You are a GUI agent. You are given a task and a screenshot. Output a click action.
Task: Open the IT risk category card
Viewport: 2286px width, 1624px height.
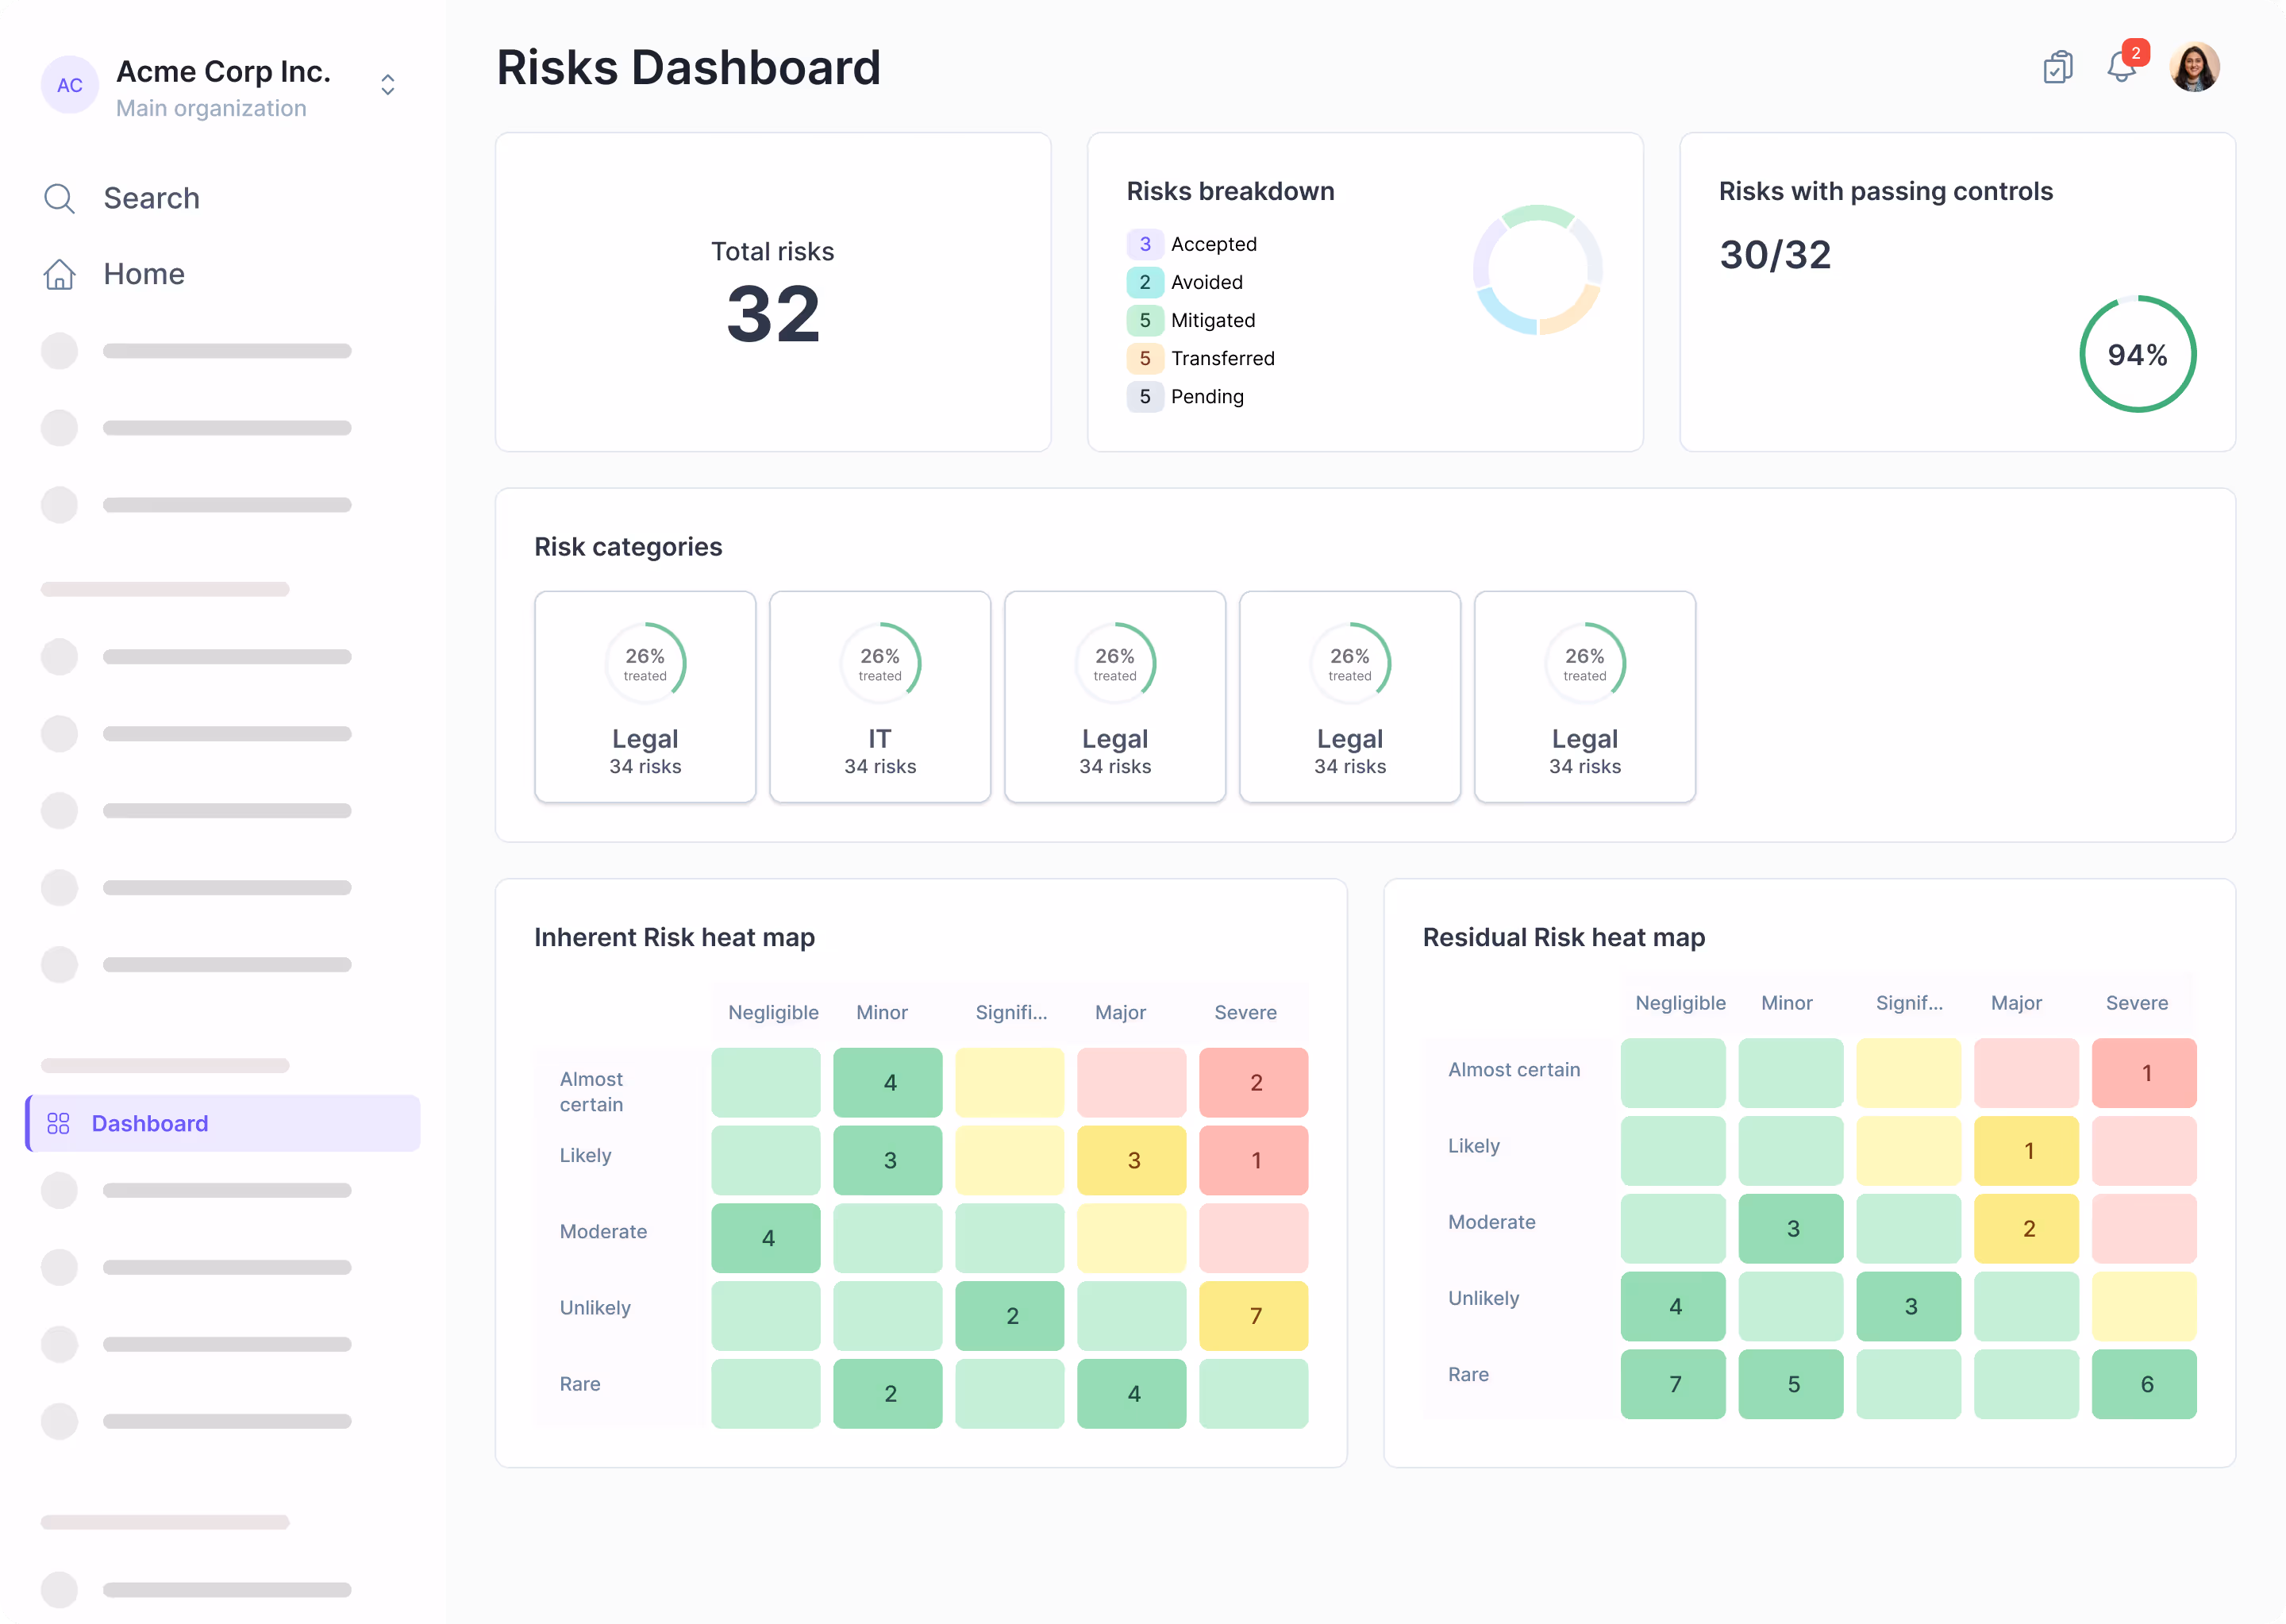[x=879, y=697]
